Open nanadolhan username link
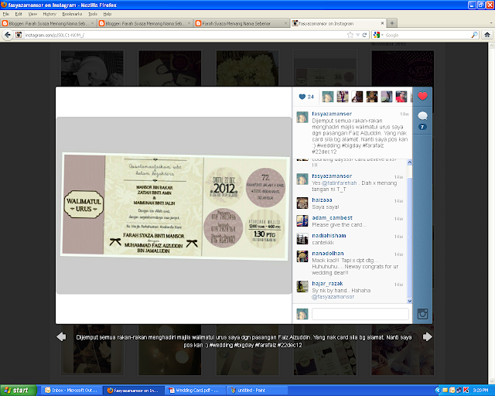495x396 pixels. click(328, 253)
